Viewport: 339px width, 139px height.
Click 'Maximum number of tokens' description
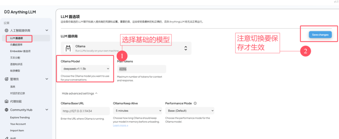click(x=139, y=79)
